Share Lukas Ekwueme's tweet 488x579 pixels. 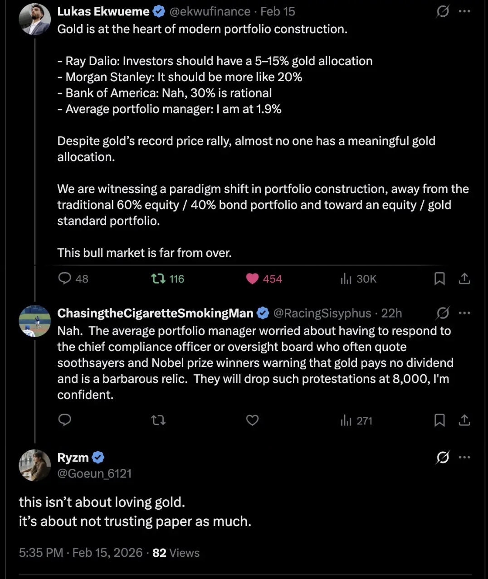(464, 279)
